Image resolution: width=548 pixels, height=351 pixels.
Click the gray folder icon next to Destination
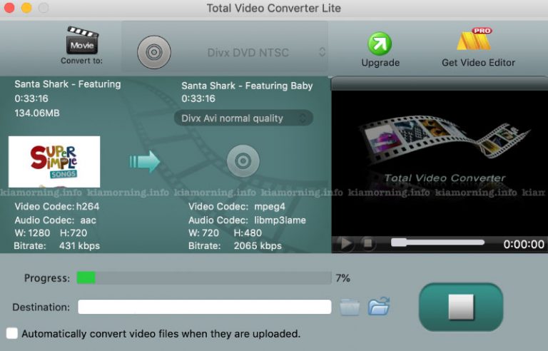click(350, 307)
